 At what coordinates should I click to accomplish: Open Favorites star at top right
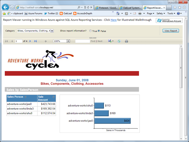point(180,7)
